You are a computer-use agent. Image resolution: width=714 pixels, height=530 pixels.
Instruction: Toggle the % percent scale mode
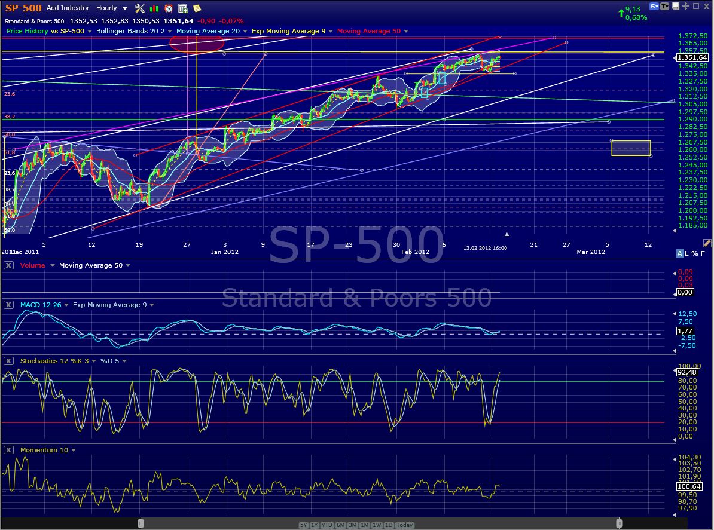click(694, 253)
